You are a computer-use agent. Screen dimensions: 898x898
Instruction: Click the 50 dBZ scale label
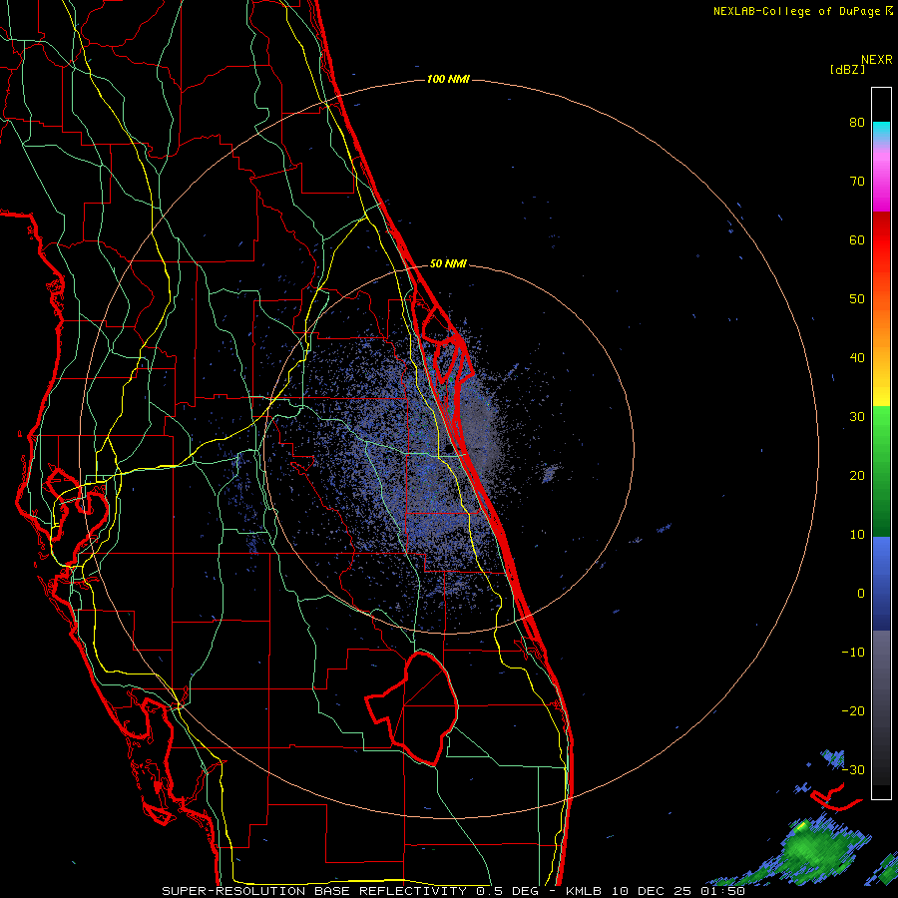tap(857, 299)
